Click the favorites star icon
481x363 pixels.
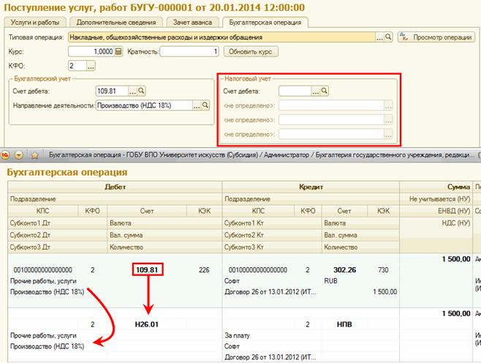(x=34, y=155)
